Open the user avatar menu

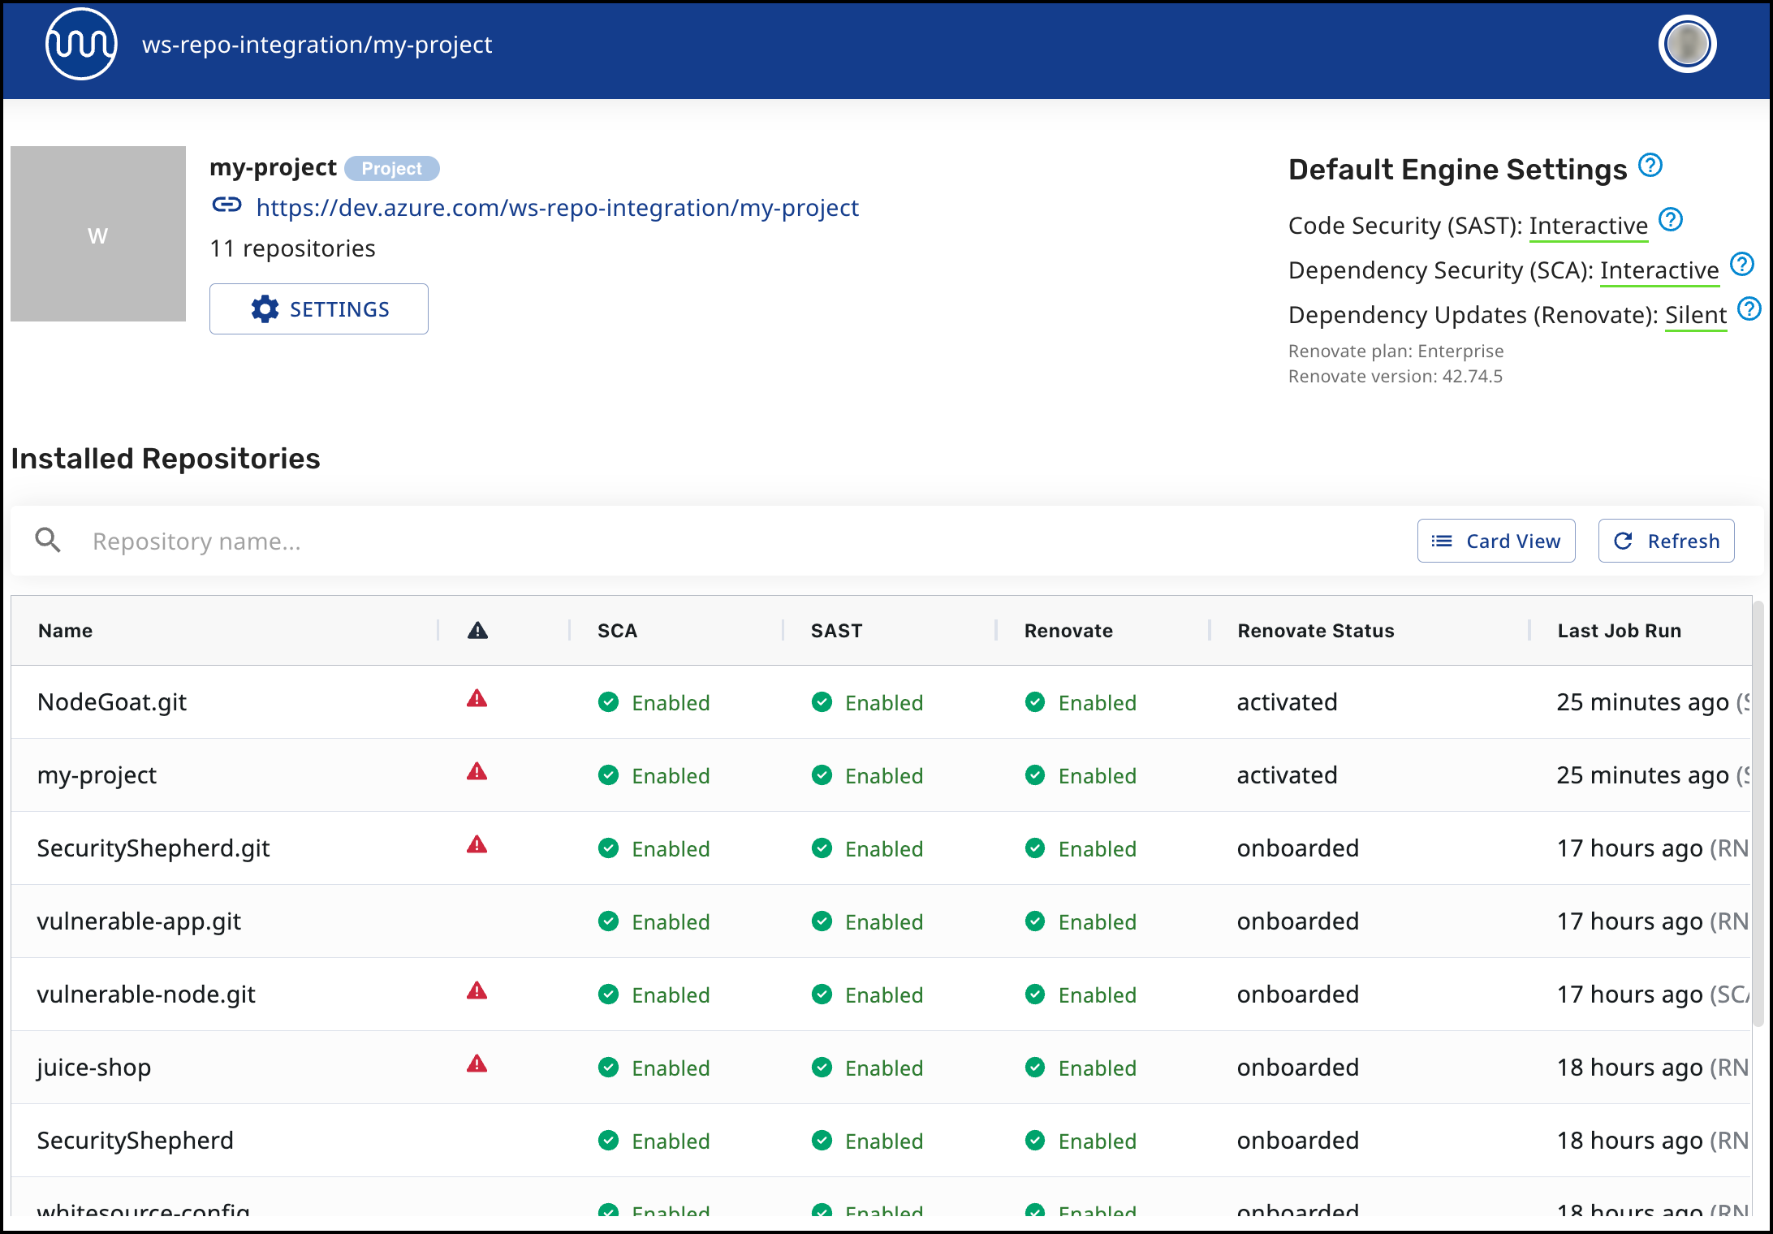1687,45
